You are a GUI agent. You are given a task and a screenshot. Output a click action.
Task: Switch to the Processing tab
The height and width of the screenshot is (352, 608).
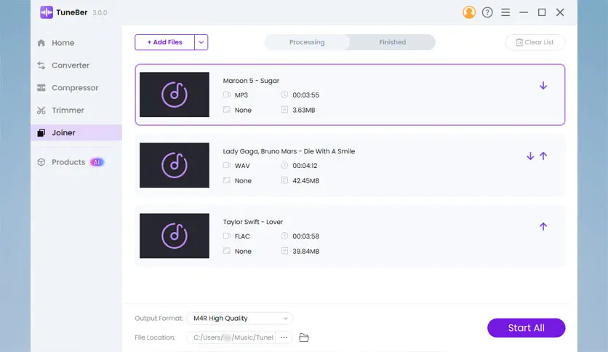point(307,42)
